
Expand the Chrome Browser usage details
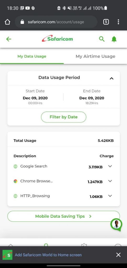[110, 181]
